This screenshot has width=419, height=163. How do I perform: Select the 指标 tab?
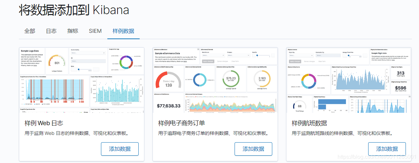tap(73, 31)
